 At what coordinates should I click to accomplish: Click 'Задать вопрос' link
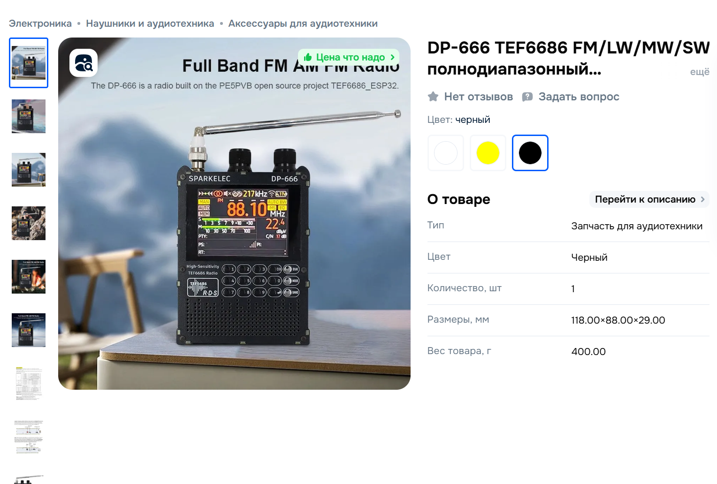point(579,97)
